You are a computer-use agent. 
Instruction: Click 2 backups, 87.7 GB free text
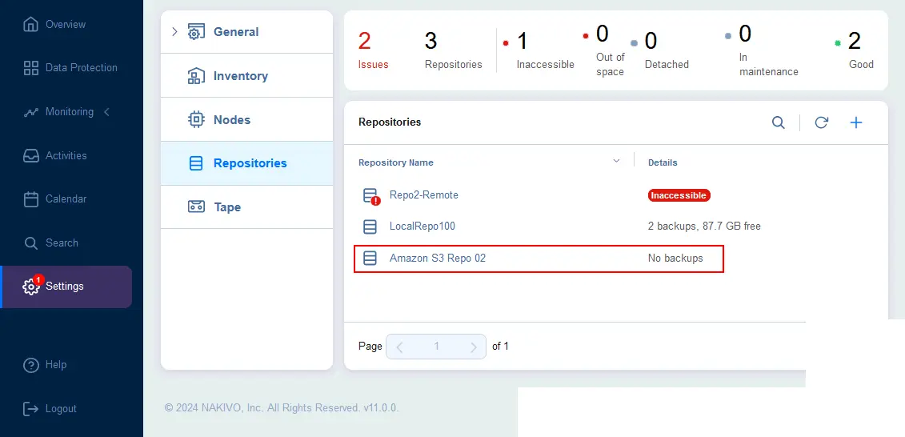point(704,227)
